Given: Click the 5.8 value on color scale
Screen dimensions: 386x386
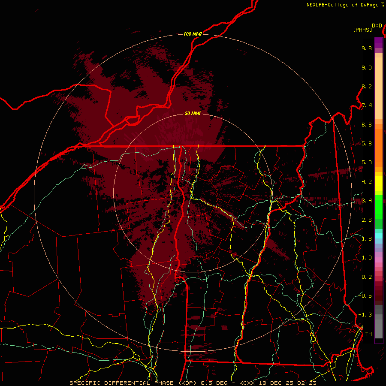Looking at the screenshot, I should (367, 144).
